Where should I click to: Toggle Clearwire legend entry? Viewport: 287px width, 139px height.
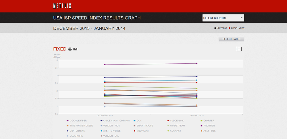pos(75,136)
